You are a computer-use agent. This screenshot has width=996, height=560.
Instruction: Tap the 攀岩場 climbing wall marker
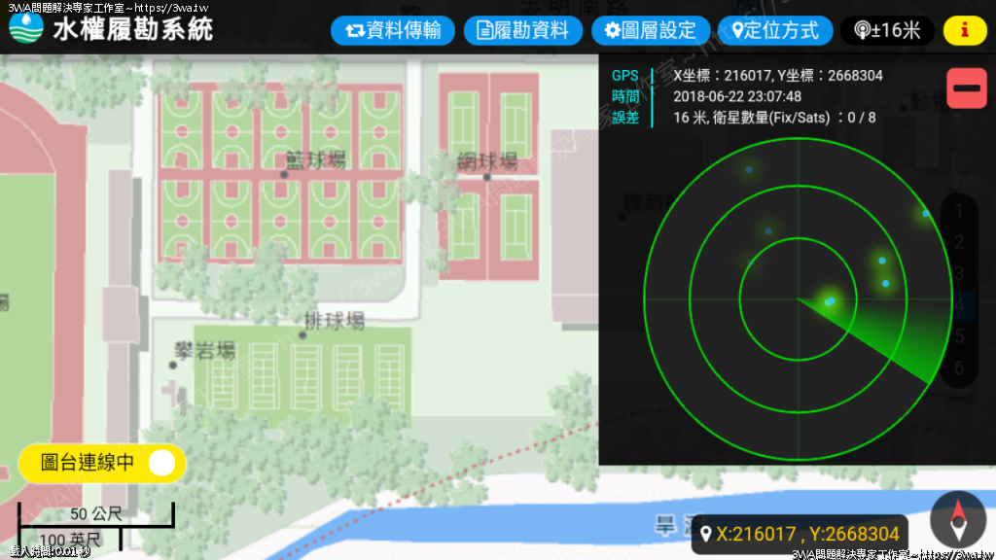[173, 365]
